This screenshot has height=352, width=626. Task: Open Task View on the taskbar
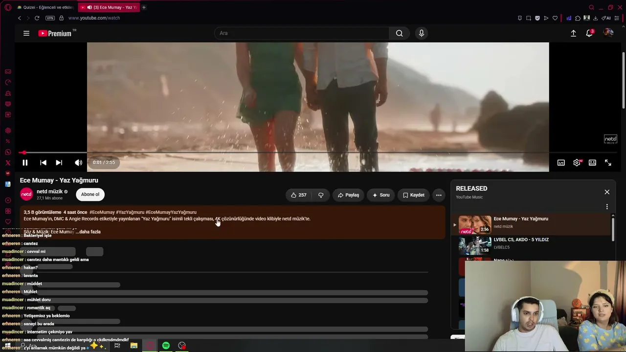pyautogui.click(x=117, y=346)
